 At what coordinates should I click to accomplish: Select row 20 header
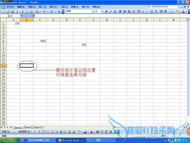click(x=3, y=91)
